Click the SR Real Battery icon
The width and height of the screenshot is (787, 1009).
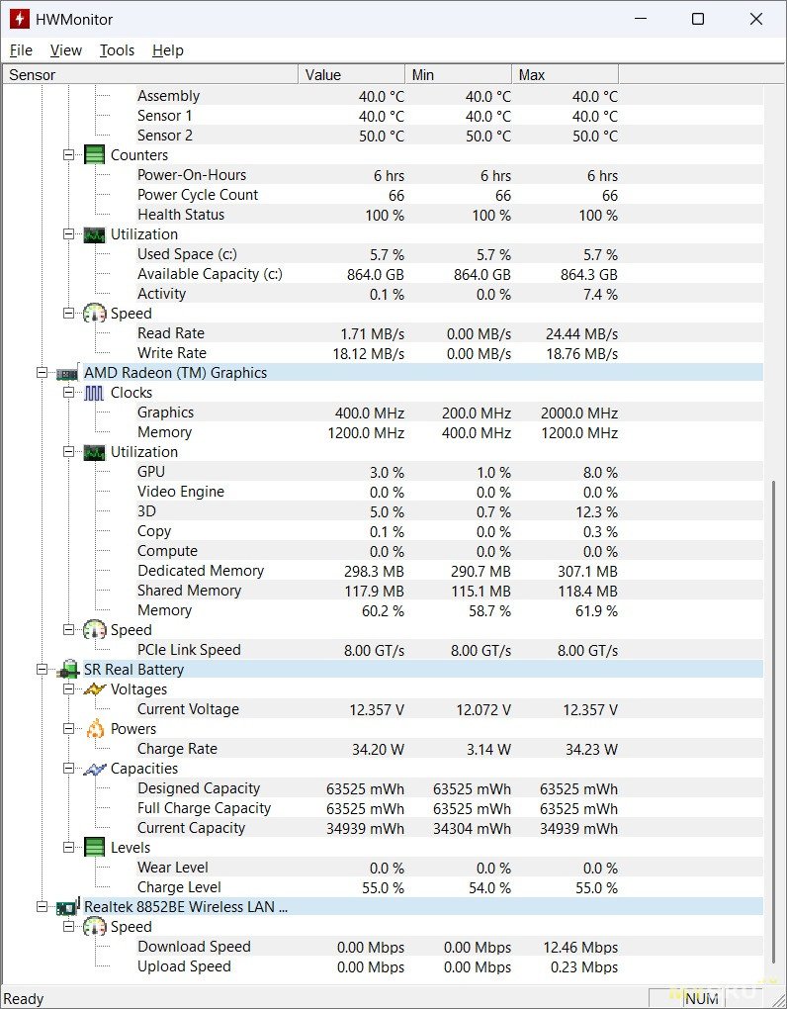67,670
